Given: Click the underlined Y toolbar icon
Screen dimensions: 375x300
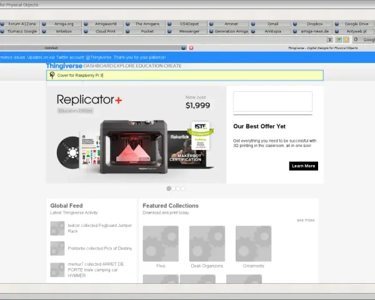Looking at the screenshot, I should click(x=330, y=40).
